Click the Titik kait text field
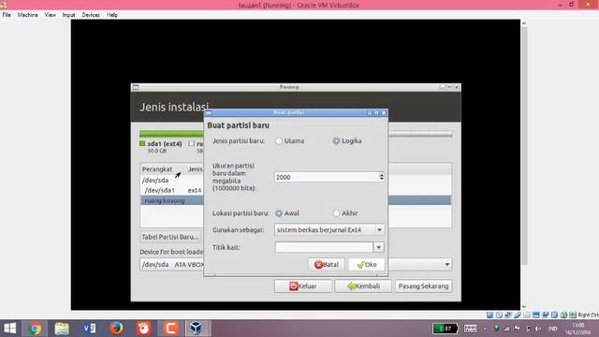Viewport: 599px width, 337px height. (324, 247)
